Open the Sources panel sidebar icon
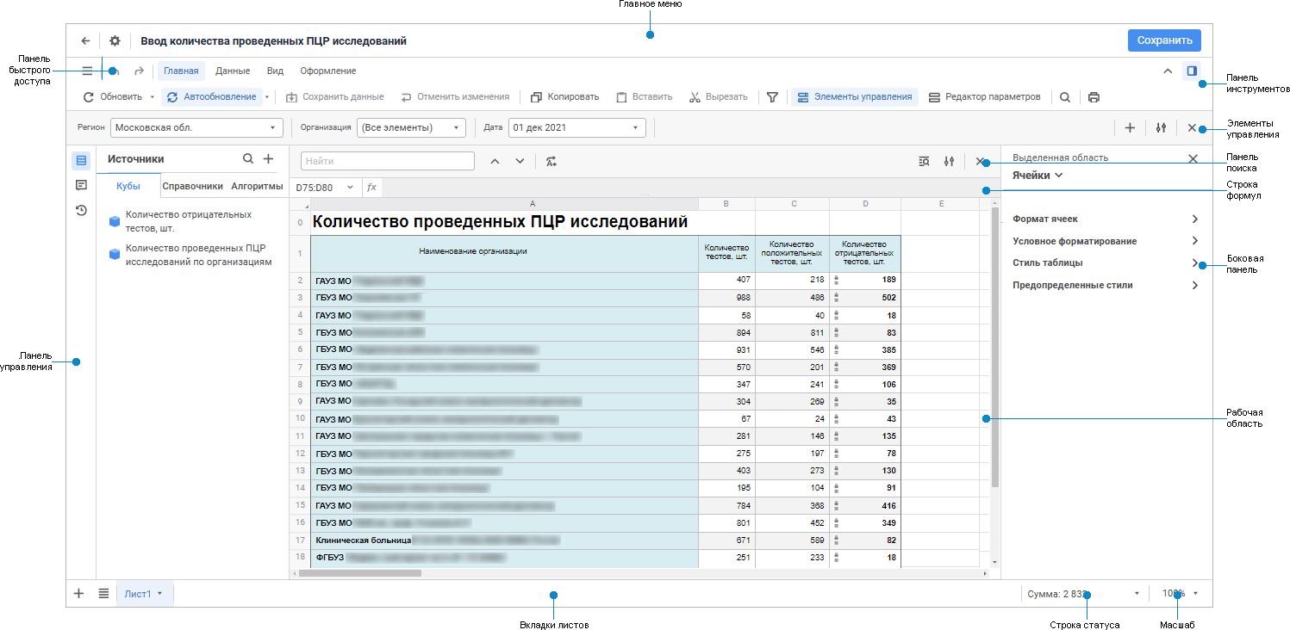Image resolution: width=1290 pixels, height=630 pixels. pos(81,160)
